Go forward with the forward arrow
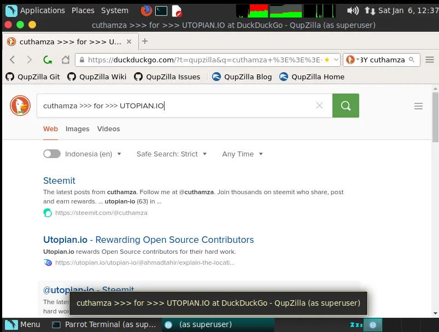Image resolution: width=439 pixels, height=332 pixels. pyautogui.click(x=29, y=60)
